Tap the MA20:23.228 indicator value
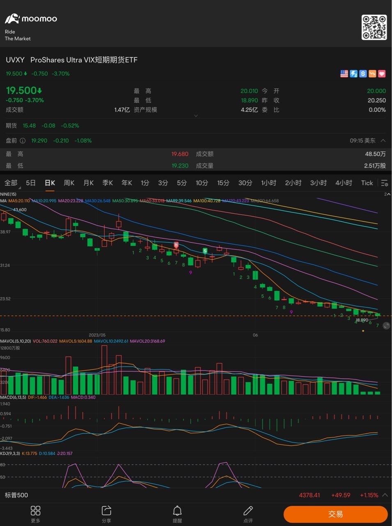The height and width of the screenshot is (526, 392). pos(71,201)
